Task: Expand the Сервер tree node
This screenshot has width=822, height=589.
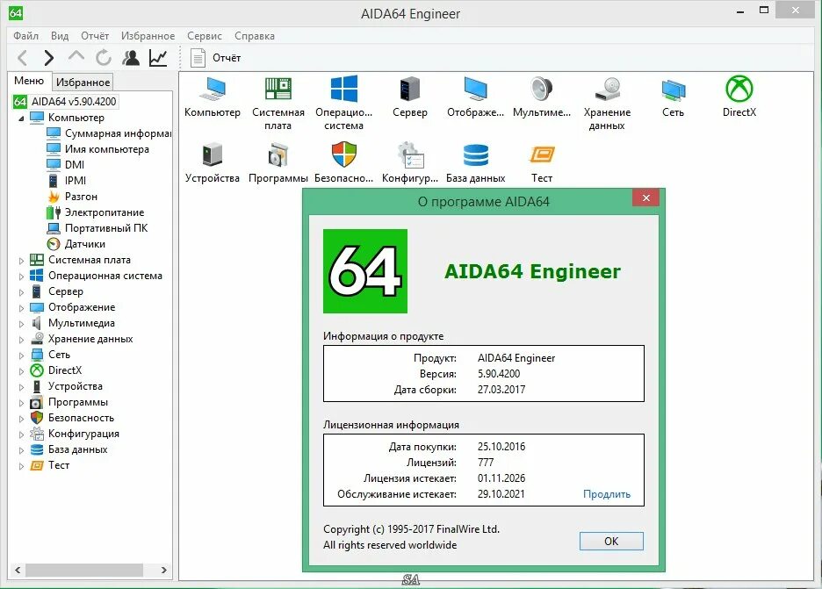Action: (x=21, y=292)
